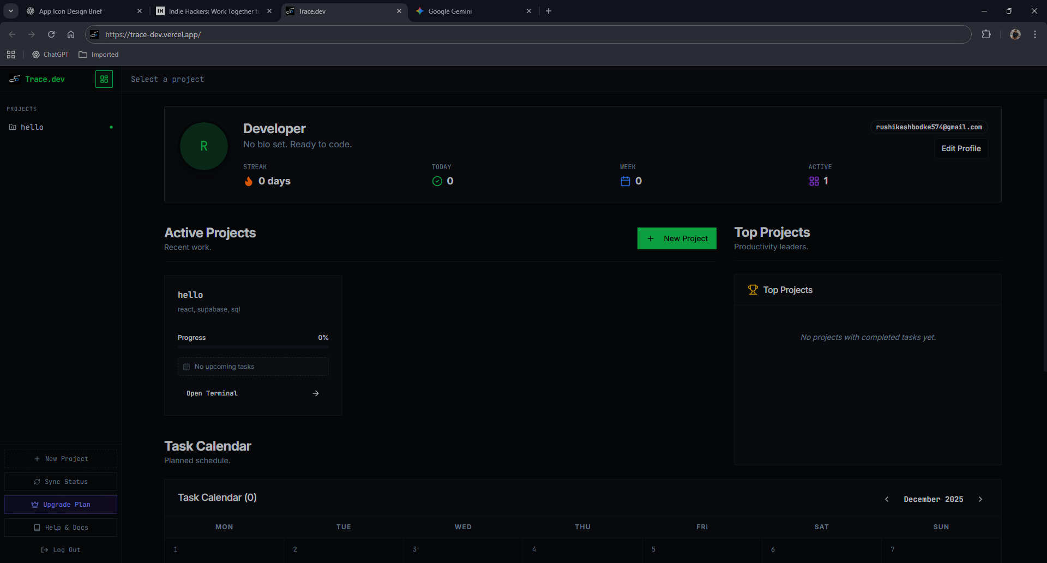Click the Top Projects trophy icon
Image resolution: width=1047 pixels, height=563 pixels.
click(x=753, y=290)
